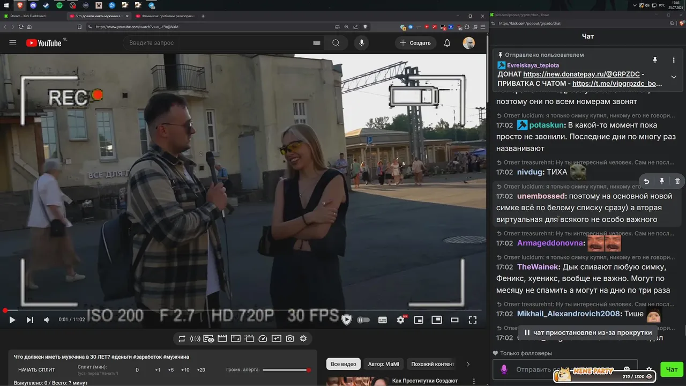Switch to the Феминизм browser tab
This screenshot has height=386, width=686.
point(164,16)
